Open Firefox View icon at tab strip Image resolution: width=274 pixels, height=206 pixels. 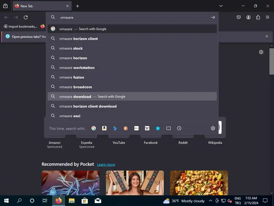click(x=5, y=6)
